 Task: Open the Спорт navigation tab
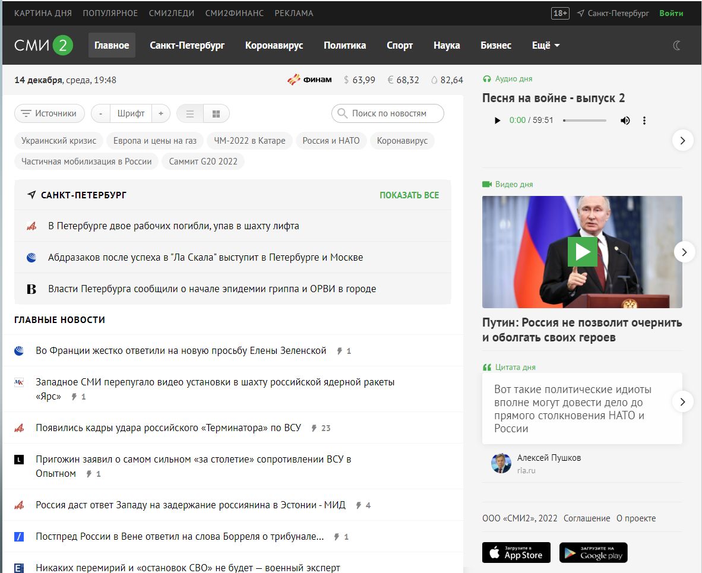click(x=400, y=45)
